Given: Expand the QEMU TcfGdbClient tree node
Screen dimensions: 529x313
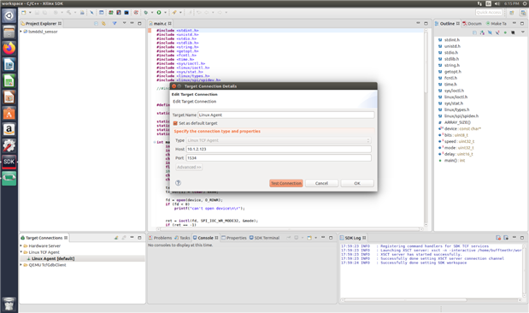Looking at the screenshot, I should click(21, 265).
